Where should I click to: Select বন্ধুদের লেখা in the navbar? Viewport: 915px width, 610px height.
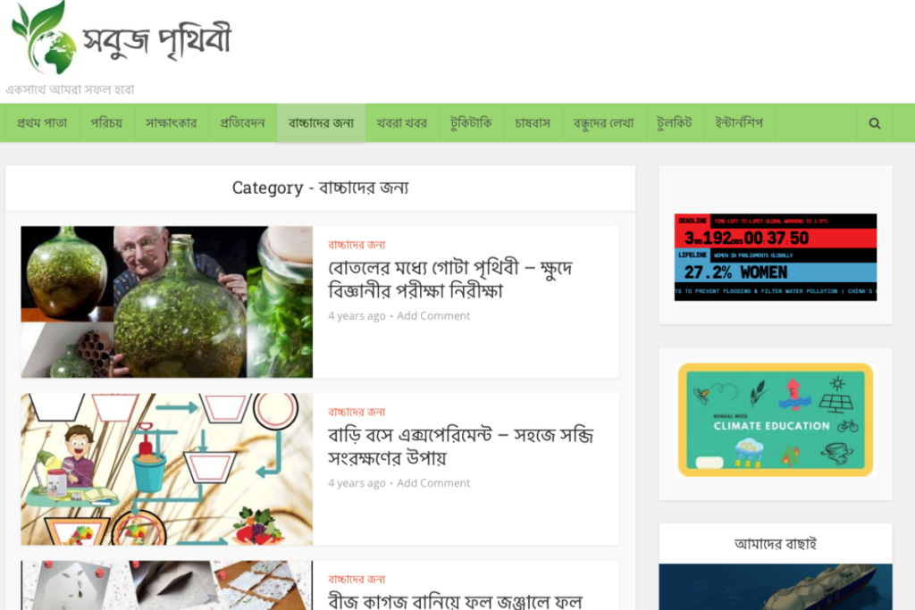pyautogui.click(x=604, y=123)
